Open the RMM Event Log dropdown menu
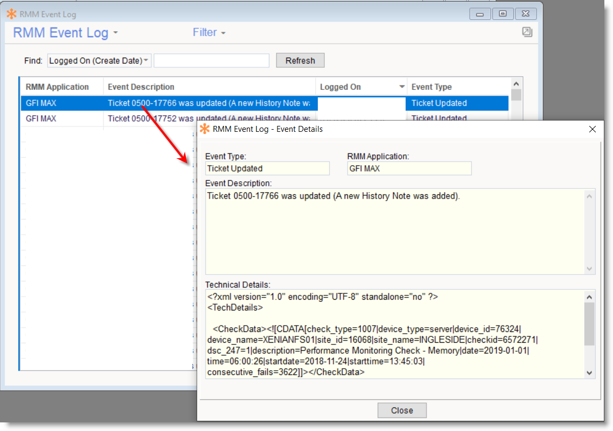Viewport: 613px width, 431px height. [65, 33]
